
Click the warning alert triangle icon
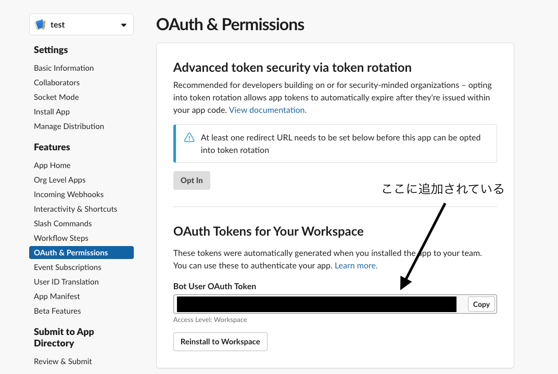click(x=189, y=137)
